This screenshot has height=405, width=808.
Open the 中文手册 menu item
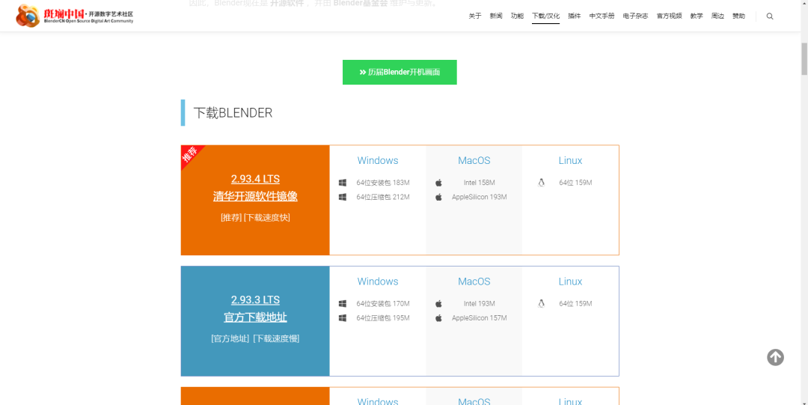coord(602,16)
